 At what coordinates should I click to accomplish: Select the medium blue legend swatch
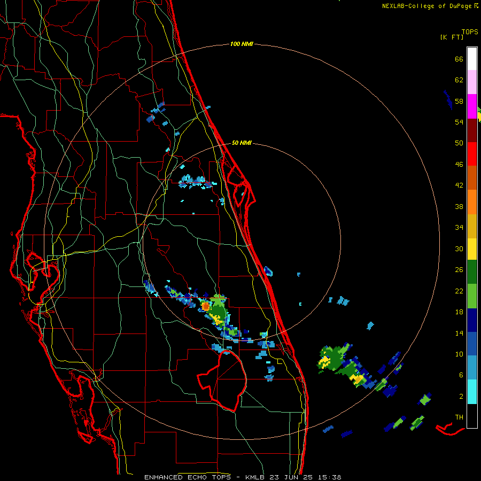[472, 344]
